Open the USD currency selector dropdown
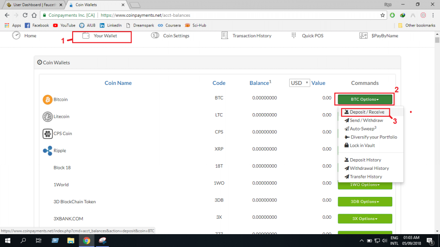The height and width of the screenshot is (247, 440). coord(299,83)
